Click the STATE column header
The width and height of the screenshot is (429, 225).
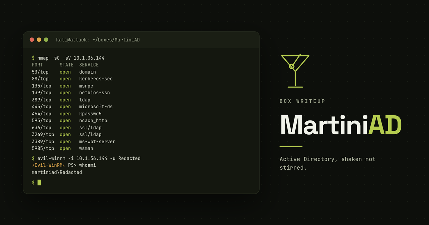coord(66,65)
